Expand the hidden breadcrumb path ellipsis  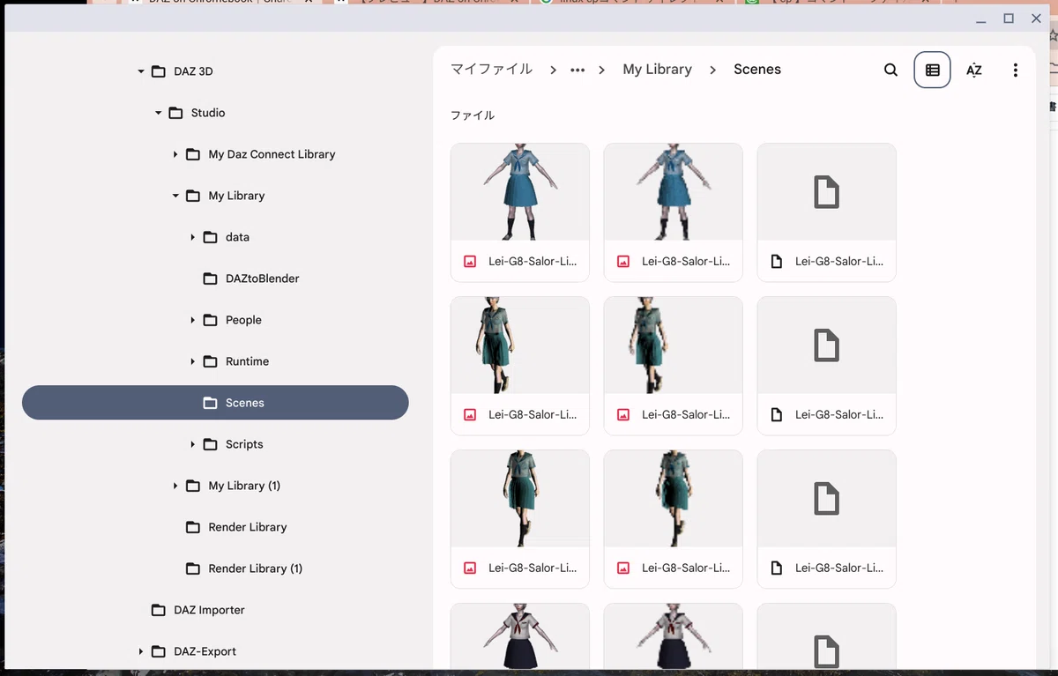[577, 70]
